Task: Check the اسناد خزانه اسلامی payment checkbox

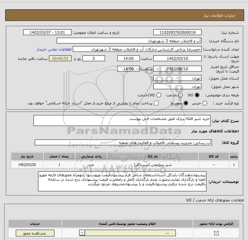Action: [156, 103]
